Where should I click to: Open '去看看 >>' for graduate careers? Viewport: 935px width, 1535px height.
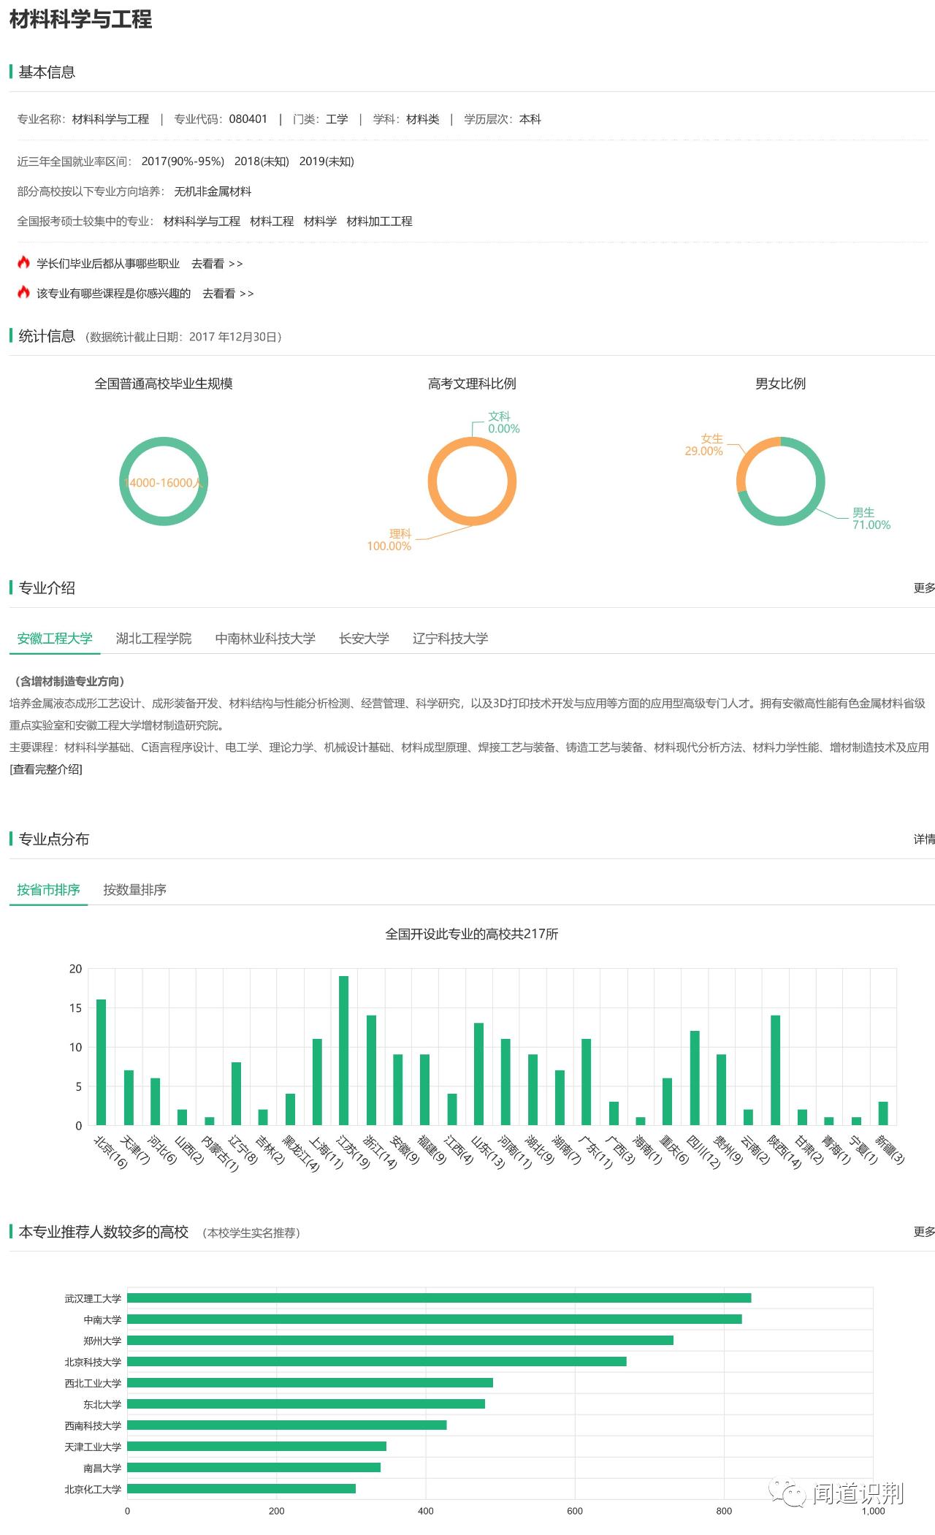(x=217, y=264)
